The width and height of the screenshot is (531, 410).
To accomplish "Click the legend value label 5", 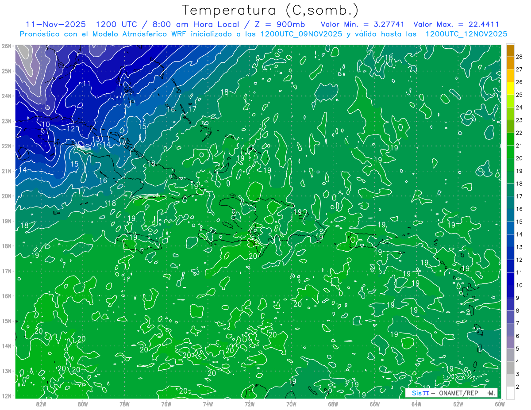I will [518, 349].
